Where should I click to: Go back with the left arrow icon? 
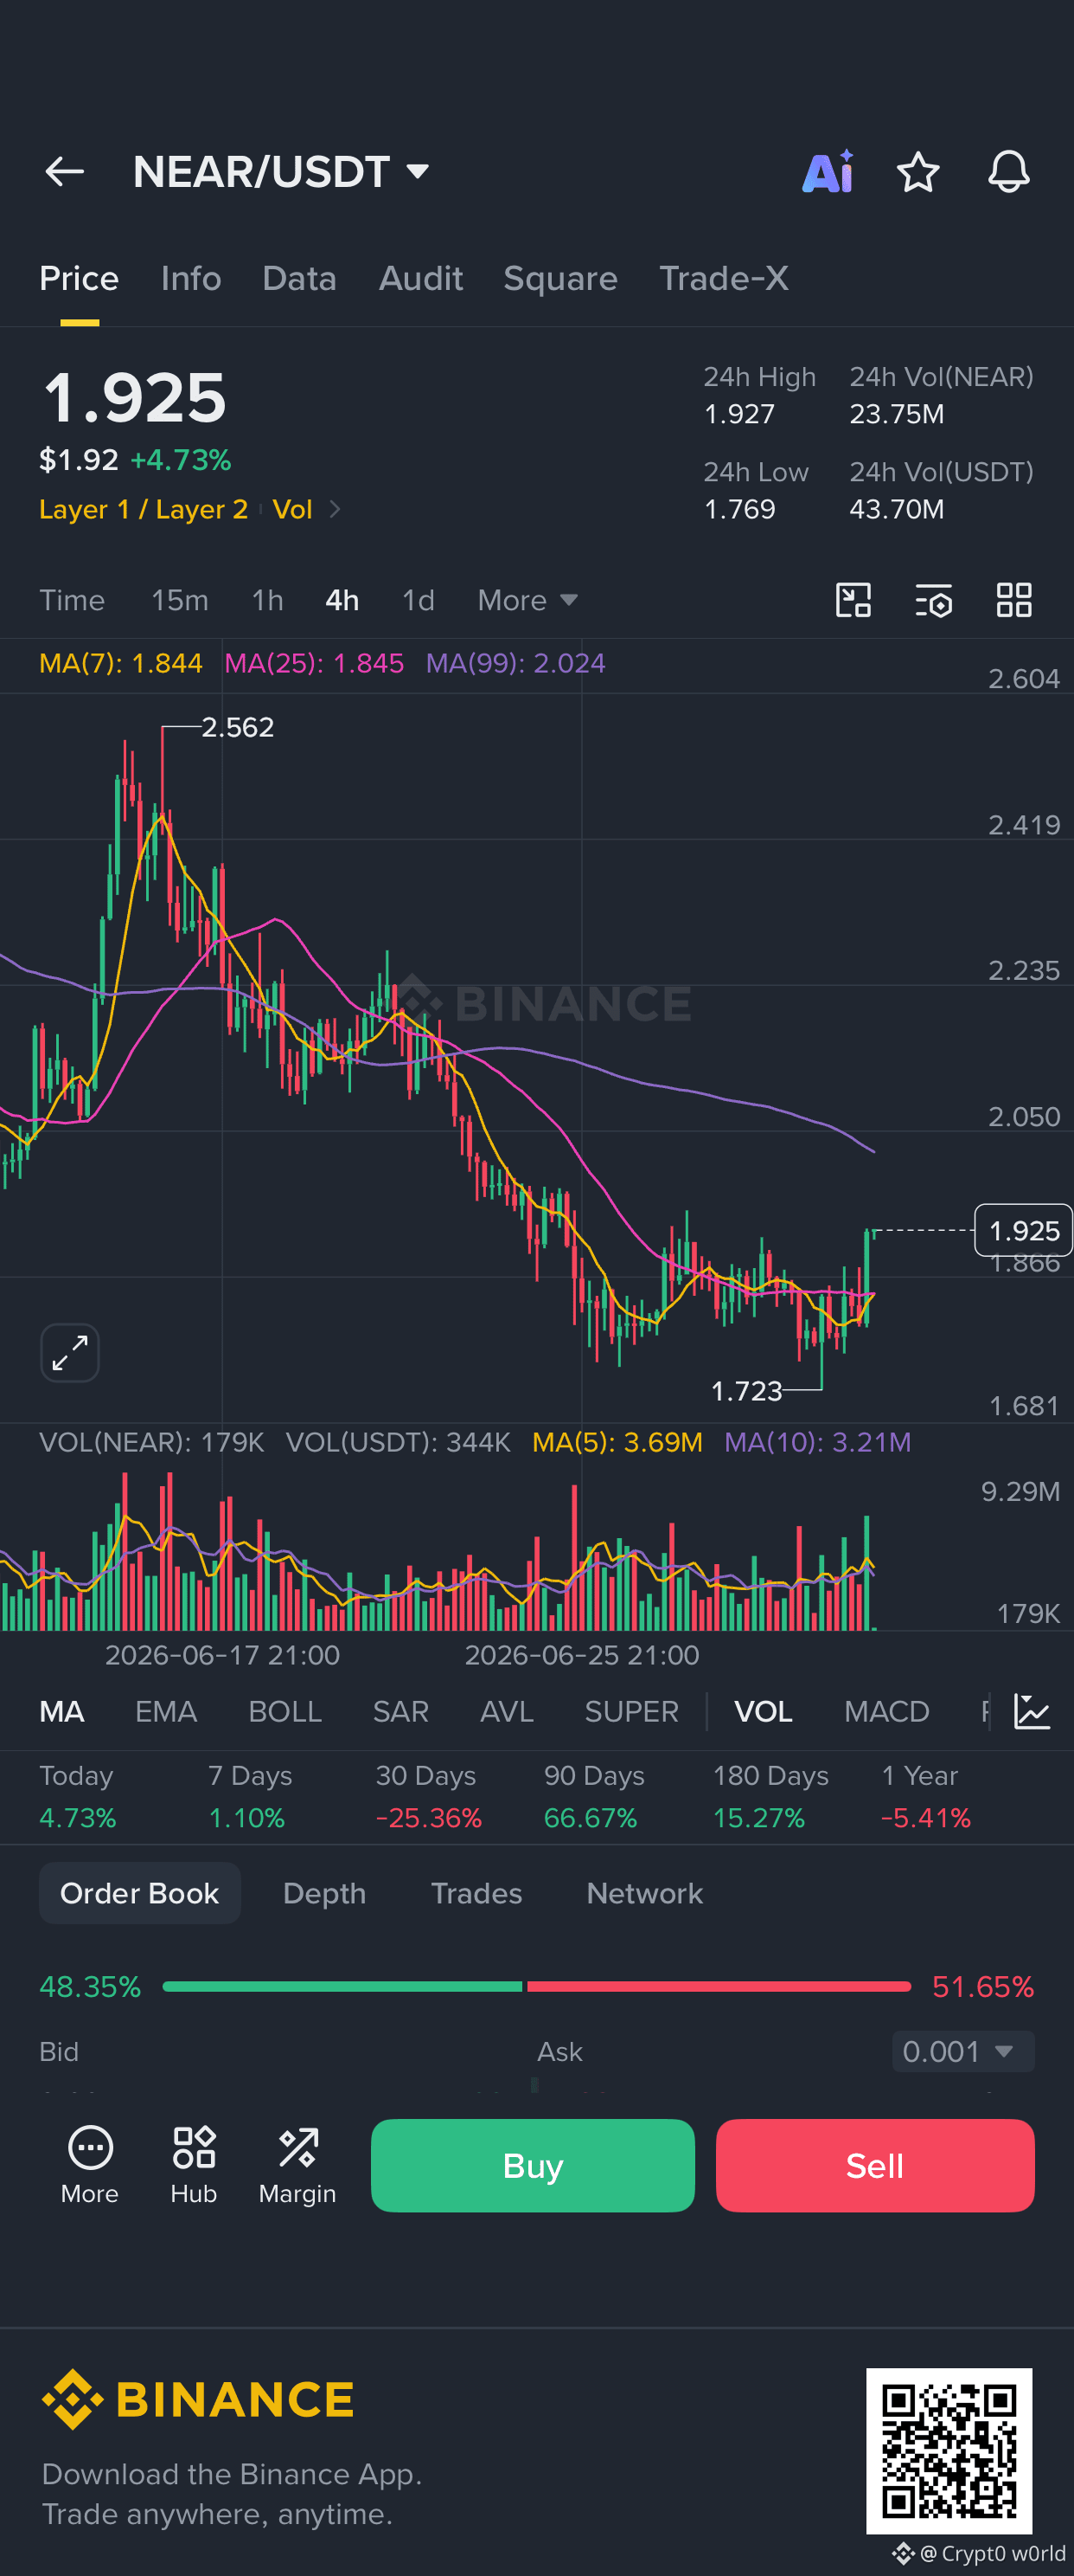click(65, 172)
